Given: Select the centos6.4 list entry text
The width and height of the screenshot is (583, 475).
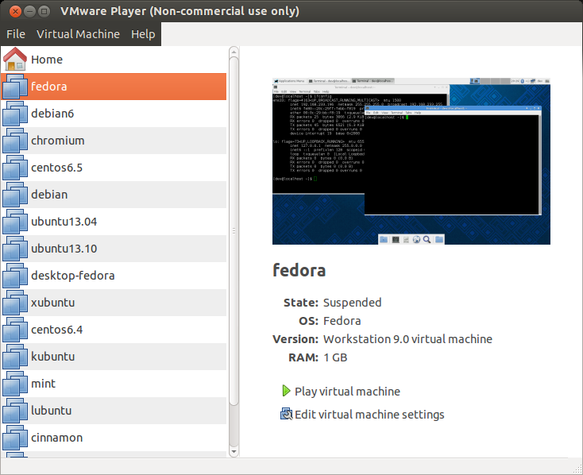Looking at the screenshot, I should click(56, 330).
